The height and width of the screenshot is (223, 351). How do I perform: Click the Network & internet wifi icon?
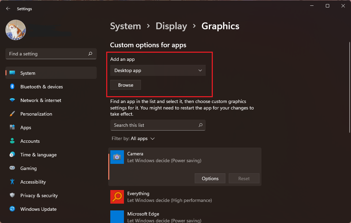(12, 100)
